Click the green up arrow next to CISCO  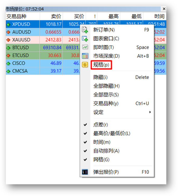(8, 63)
